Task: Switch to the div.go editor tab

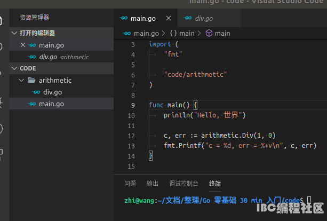Action: pos(209,18)
